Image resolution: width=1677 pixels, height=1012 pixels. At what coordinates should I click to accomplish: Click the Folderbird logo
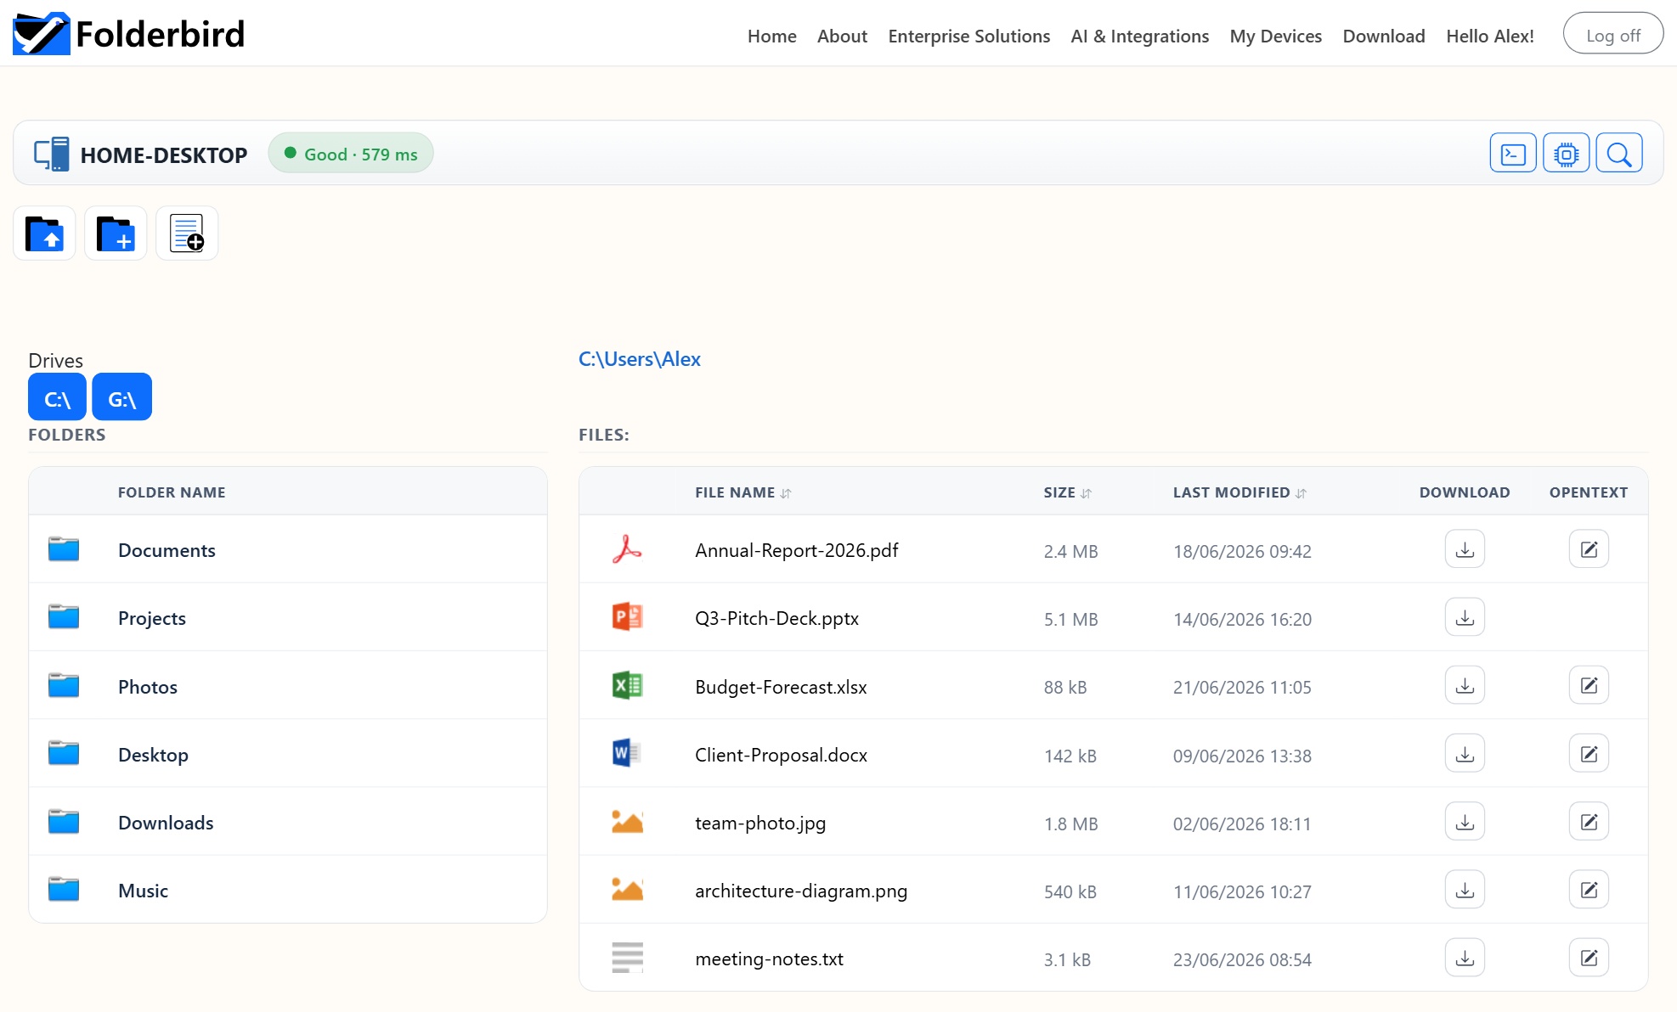point(129,34)
